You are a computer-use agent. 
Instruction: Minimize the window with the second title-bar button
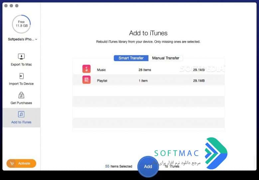tap(11, 6)
